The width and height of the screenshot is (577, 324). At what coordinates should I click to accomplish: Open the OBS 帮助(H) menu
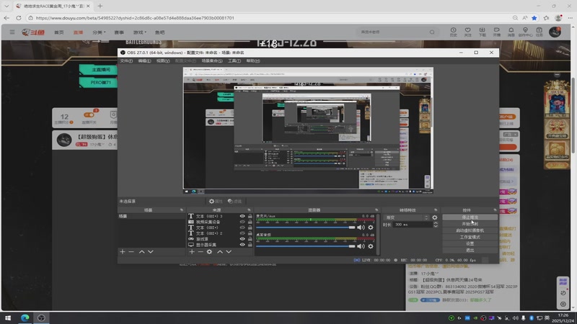tap(253, 61)
